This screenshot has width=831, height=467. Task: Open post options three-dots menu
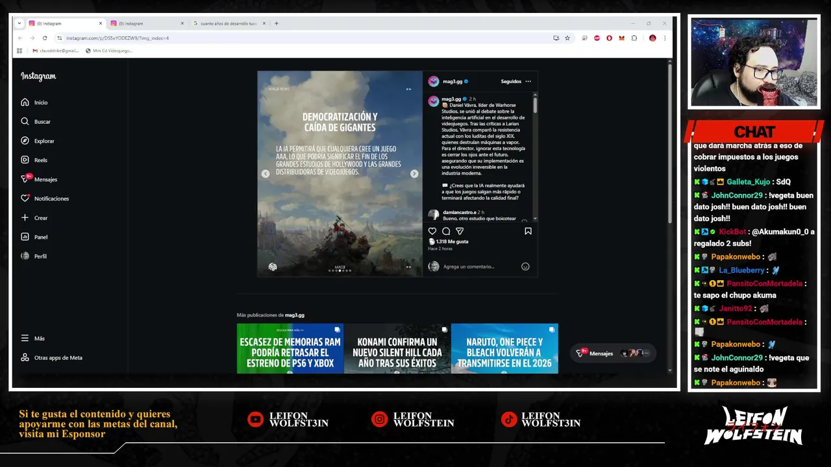tap(528, 82)
